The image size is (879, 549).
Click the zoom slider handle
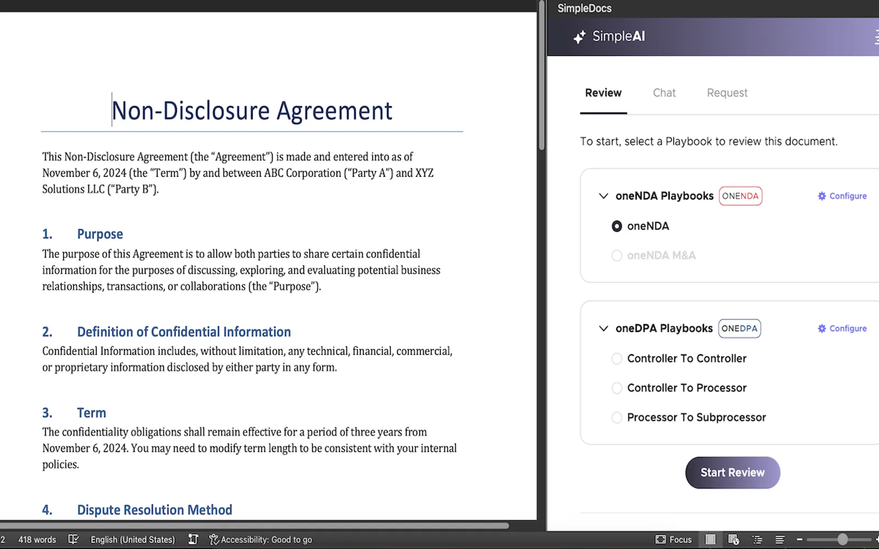click(x=842, y=540)
